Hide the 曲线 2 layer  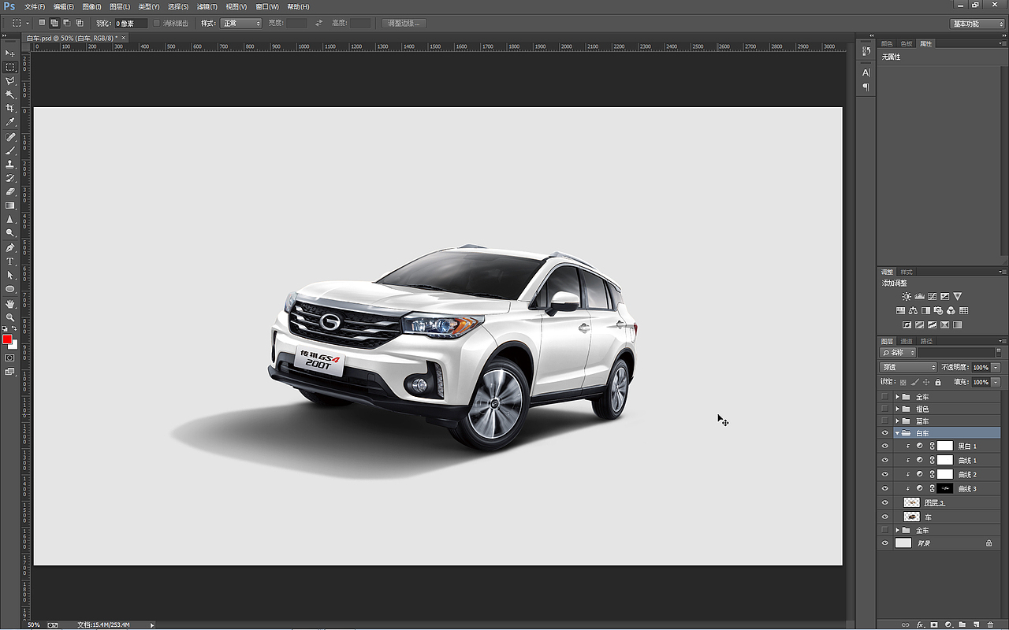click(884, 474)
